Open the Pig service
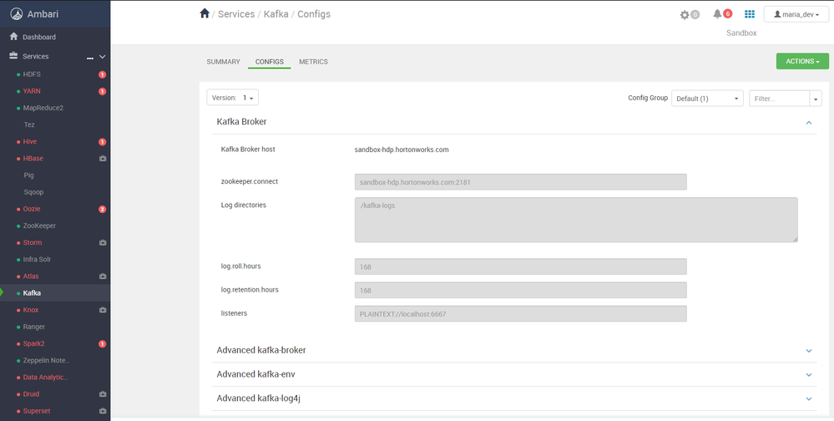 (28, 175)
